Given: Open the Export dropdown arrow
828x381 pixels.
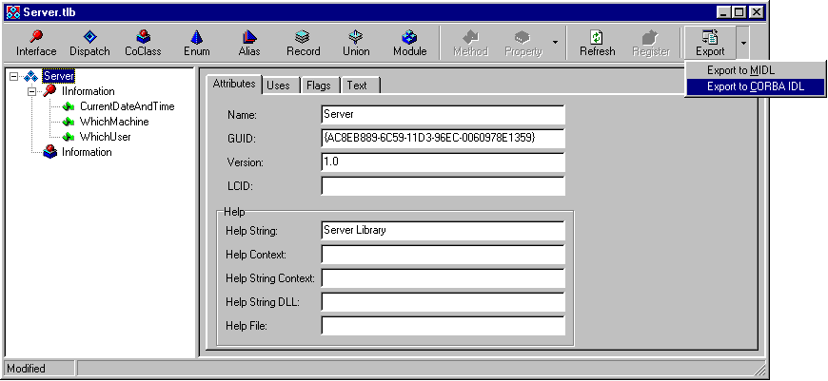Looking at the screenshot, I should [742, 43].
